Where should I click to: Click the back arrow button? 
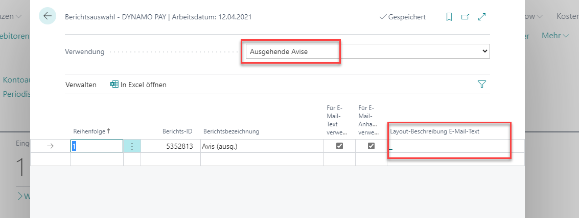point(48,16)
